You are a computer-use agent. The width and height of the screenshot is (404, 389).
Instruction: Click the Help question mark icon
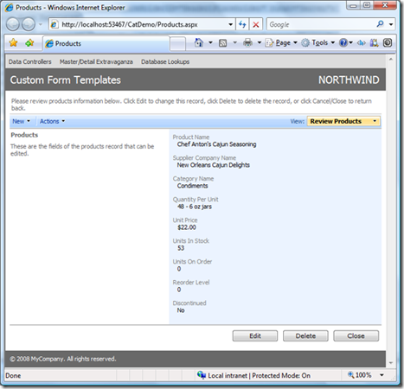pyautogui.click(x=343, y=43)
